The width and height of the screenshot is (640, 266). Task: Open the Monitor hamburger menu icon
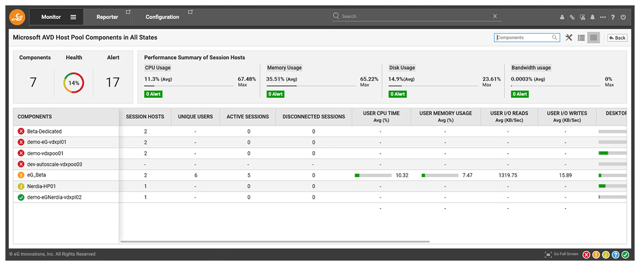pos(73,17)
